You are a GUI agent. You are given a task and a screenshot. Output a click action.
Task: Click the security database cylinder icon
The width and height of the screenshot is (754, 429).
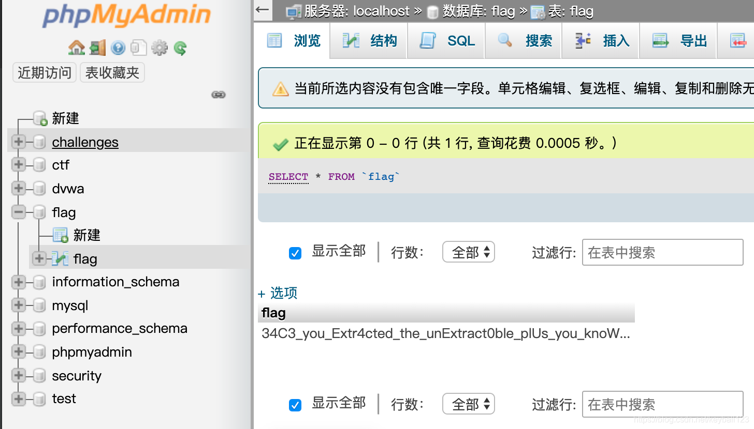[39, 376]
